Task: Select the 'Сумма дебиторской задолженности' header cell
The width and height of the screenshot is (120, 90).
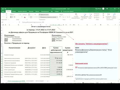Action: tap(56, 50)
